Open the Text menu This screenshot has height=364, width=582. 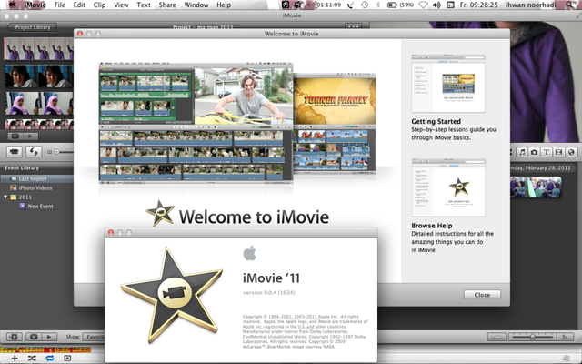pyautogui.click(x=144, y=5)
